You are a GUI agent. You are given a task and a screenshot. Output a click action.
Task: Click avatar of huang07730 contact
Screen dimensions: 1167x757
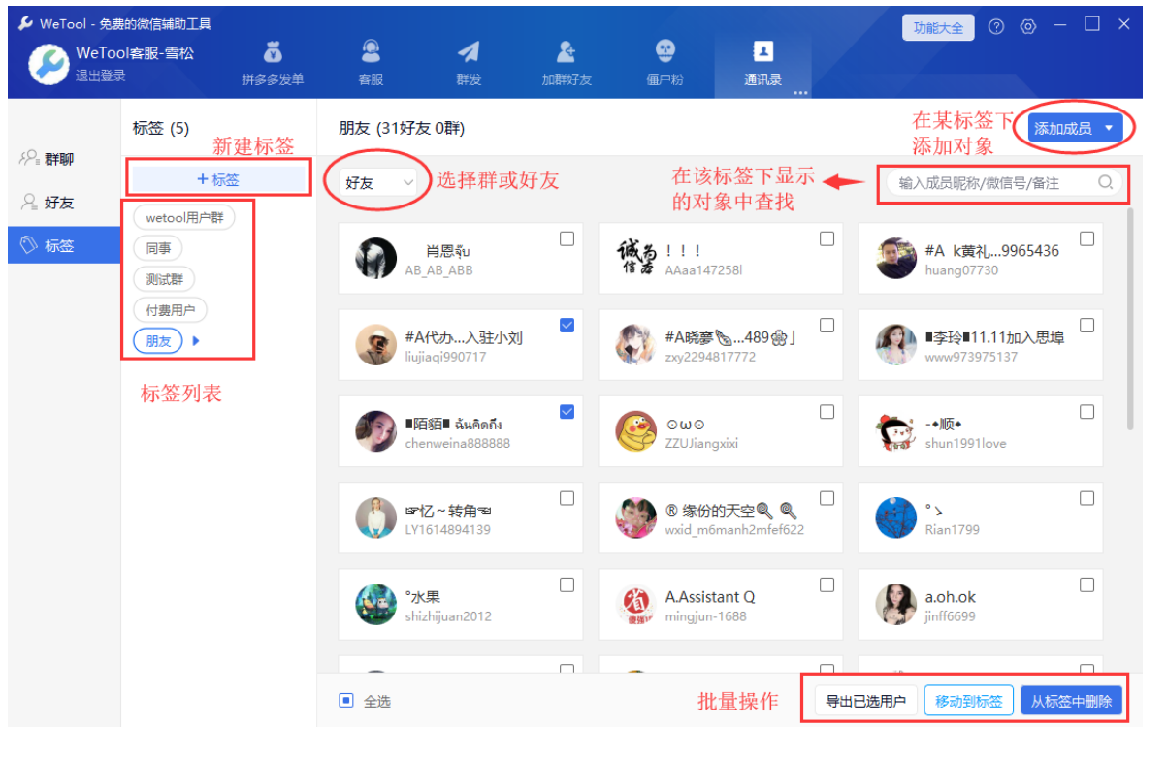click(896, 259)
